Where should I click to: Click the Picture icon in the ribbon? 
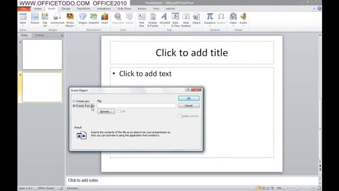pos(34,19)
